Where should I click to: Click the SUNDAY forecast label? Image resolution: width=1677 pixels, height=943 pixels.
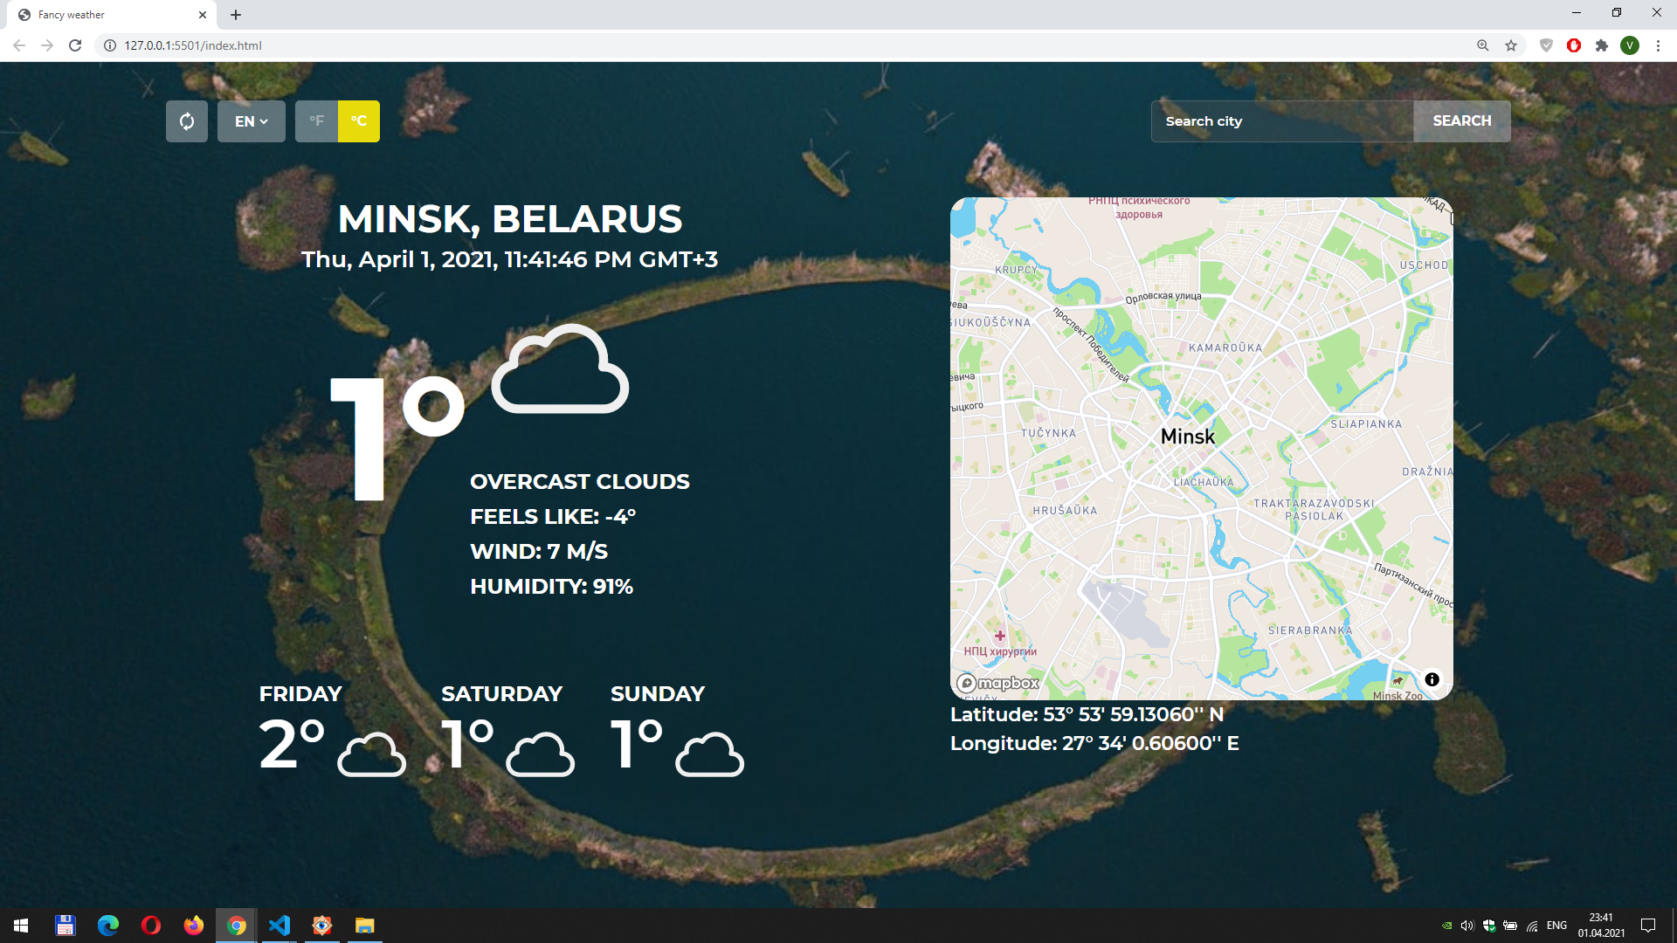pyautogui.click(x=658, y=694)
